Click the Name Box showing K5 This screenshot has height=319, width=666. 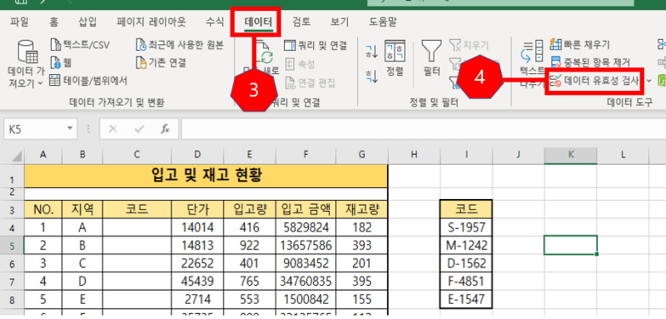click(x=34, y=129)
